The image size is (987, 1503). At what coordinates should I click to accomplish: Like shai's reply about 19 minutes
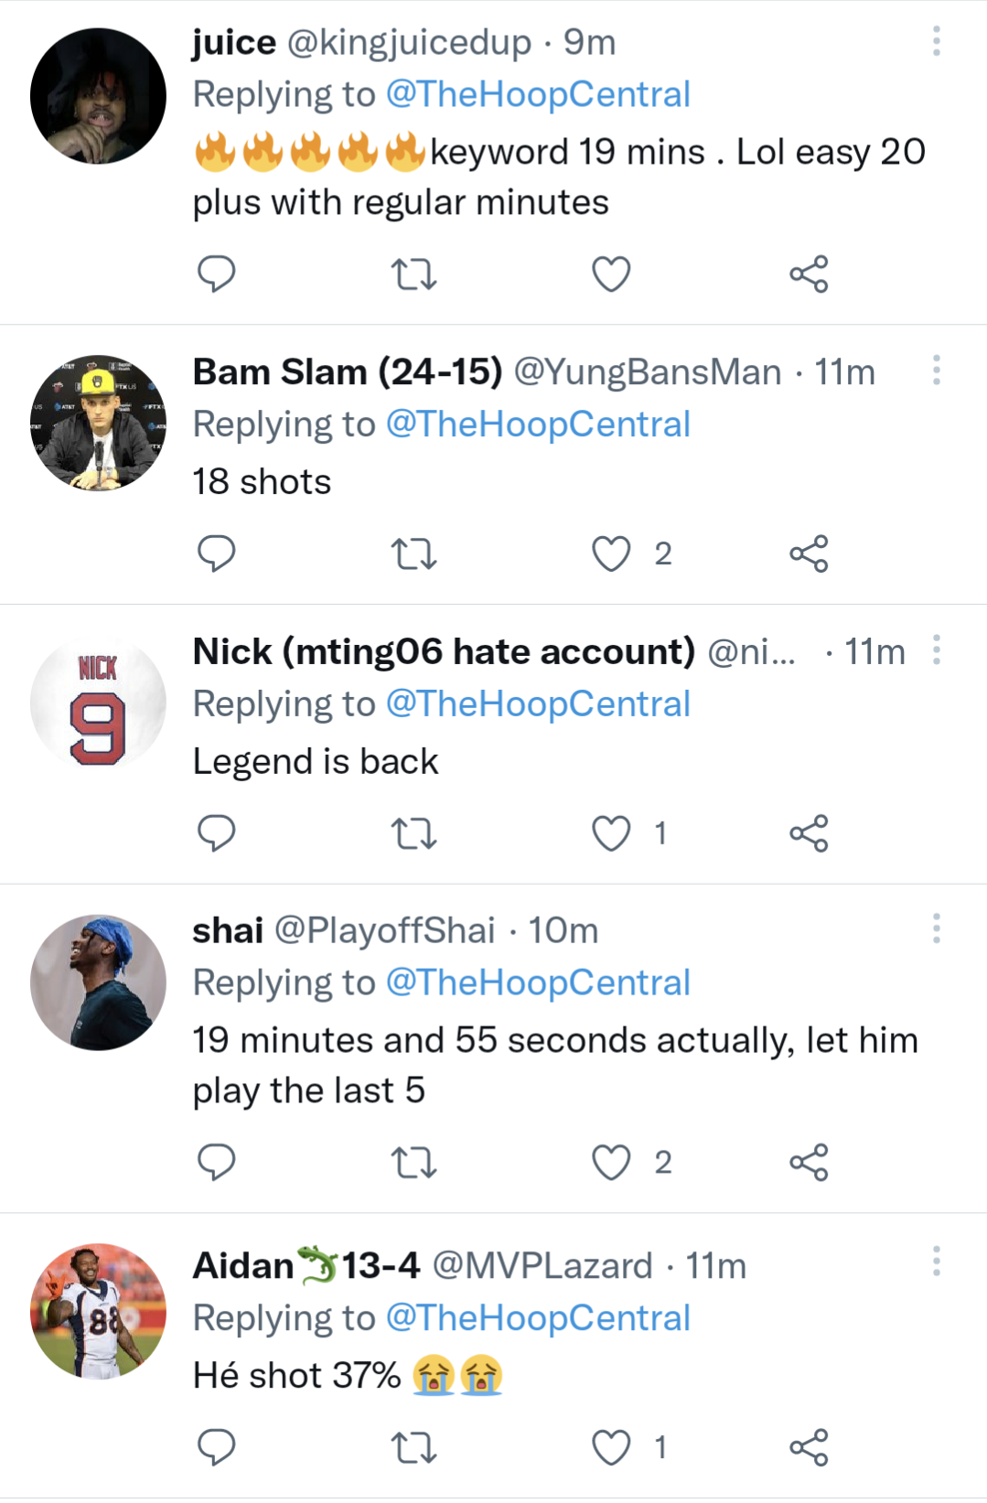610,1162
